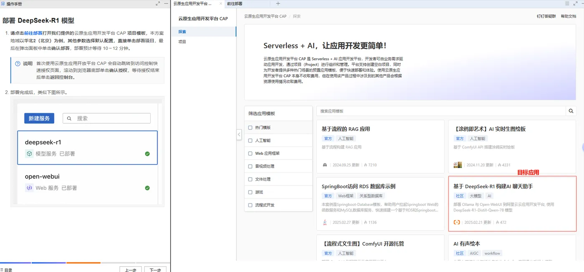Click the 前往部署 link in the manual
The image size is (584, 272).
pyautogui.click(x=33, y=33)
